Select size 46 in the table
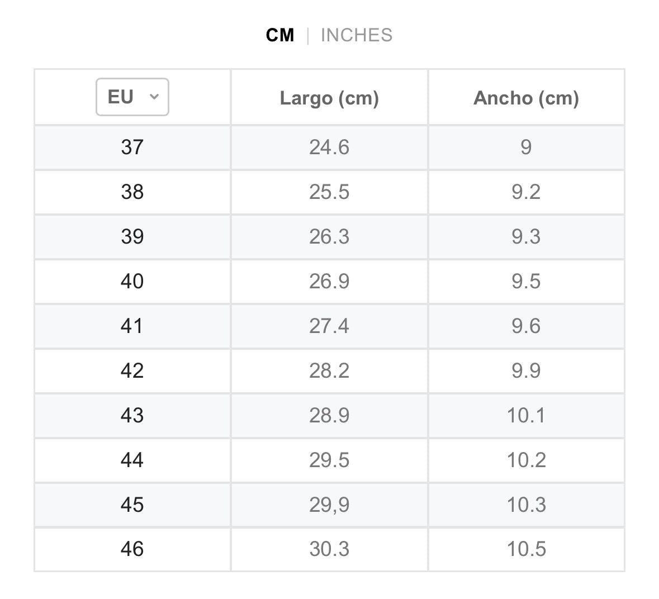659x599 pixels. tap(132, 549)
